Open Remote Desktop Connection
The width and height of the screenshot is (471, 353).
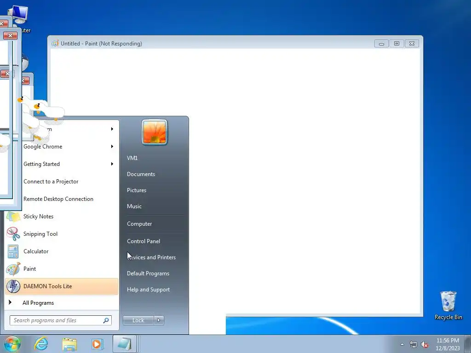click(58, 199)
